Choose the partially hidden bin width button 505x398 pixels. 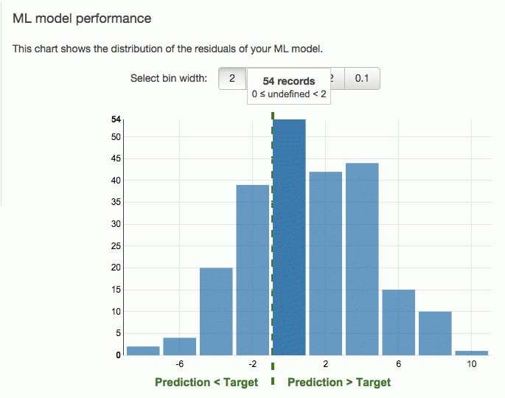pyautogui.click(x=337, y=78)
